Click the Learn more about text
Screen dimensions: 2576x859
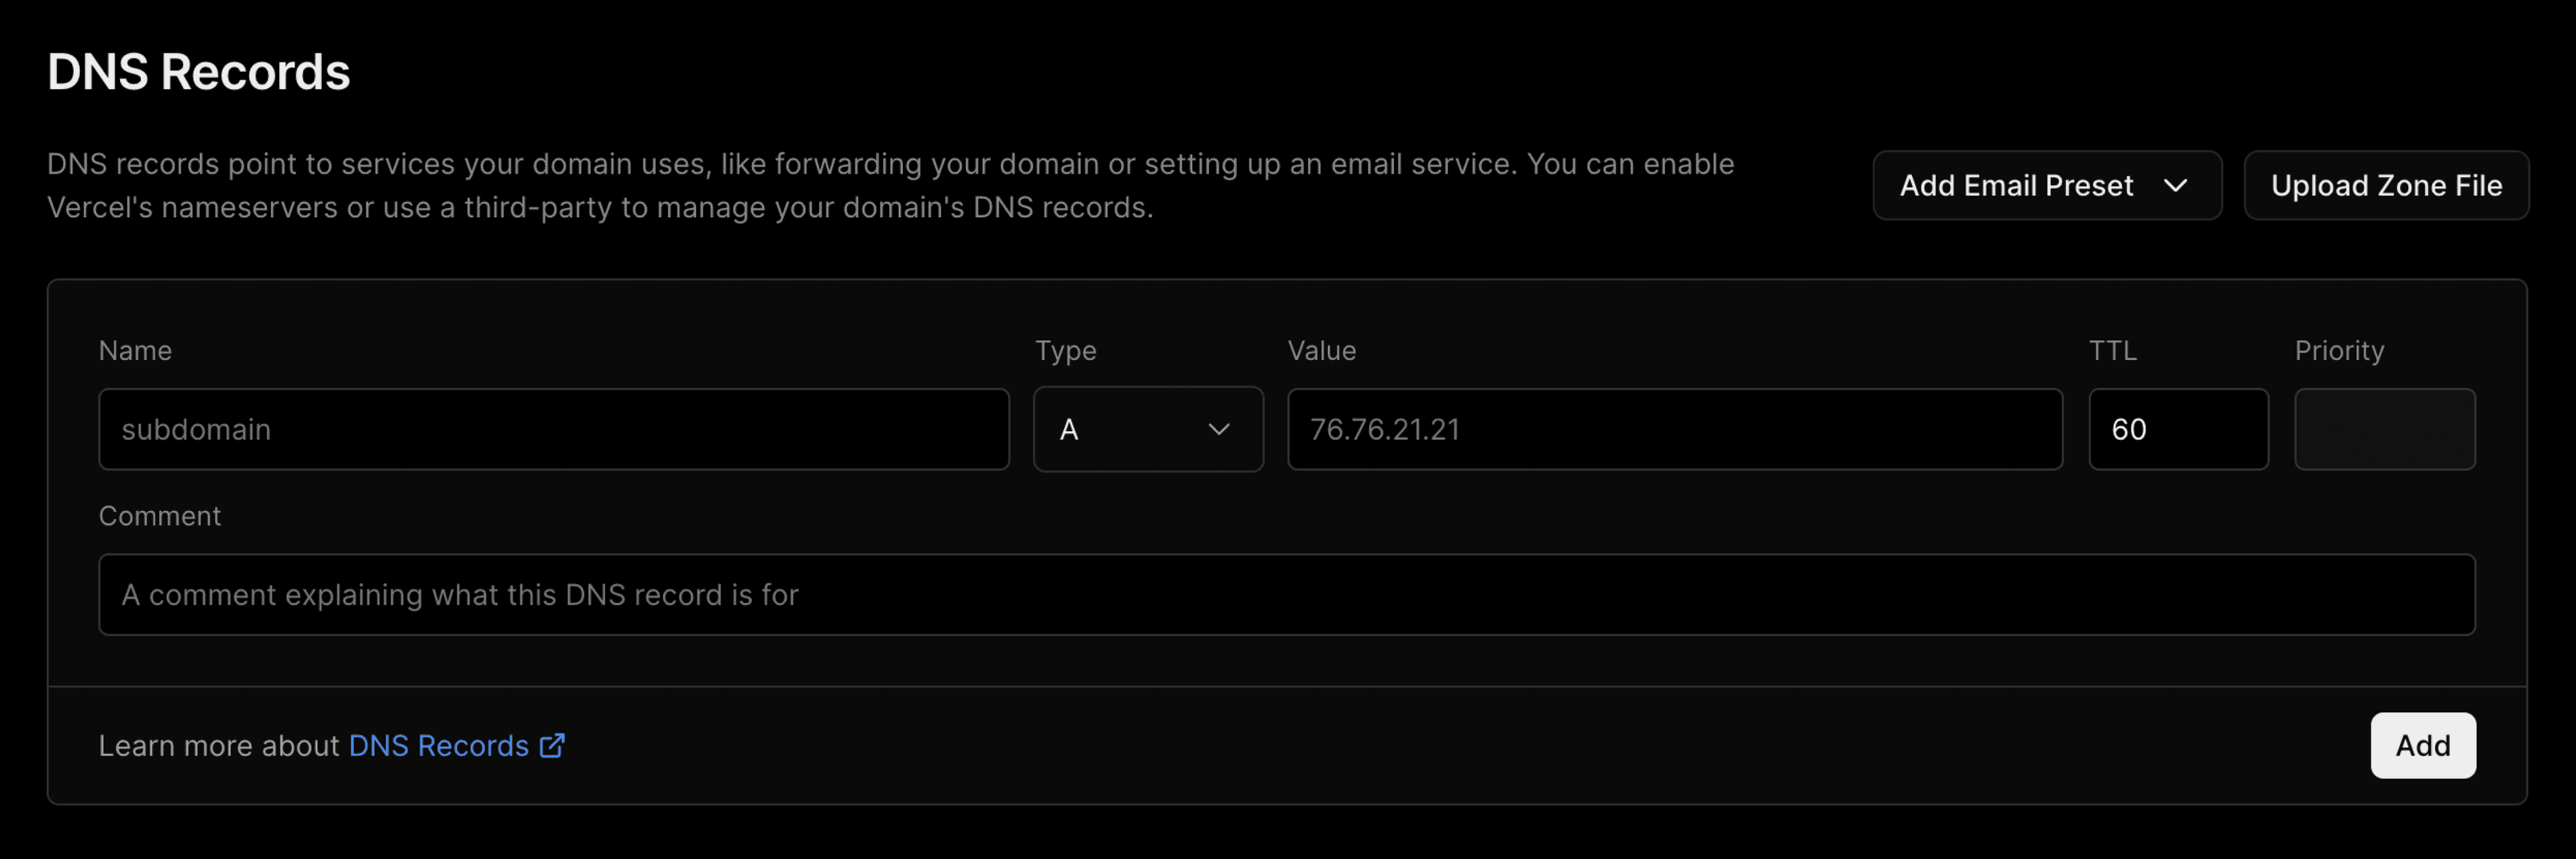coord(219,745)
